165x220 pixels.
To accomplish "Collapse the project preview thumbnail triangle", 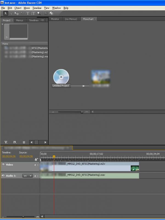I will pyautogui.click(x=2, y=24).
